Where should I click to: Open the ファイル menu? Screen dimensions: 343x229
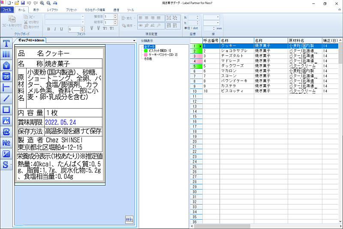7,9
